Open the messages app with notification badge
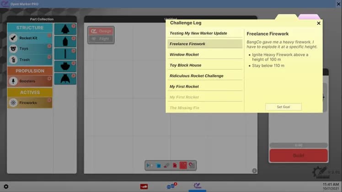Image resolution: width=342 pixels, height=192 pixels. [171, 186]
